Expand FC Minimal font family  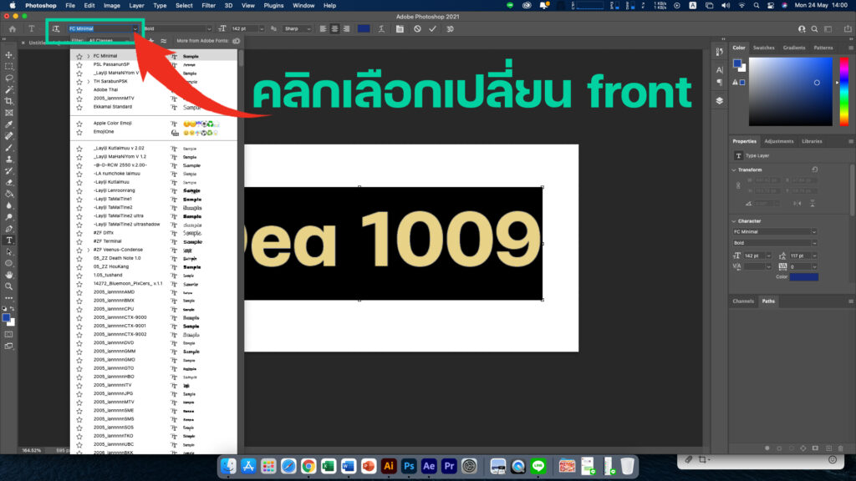click(x=89, y=56)
